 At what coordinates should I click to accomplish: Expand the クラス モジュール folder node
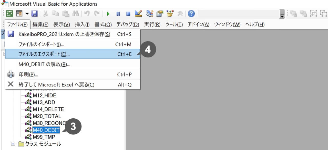point(13,144)
